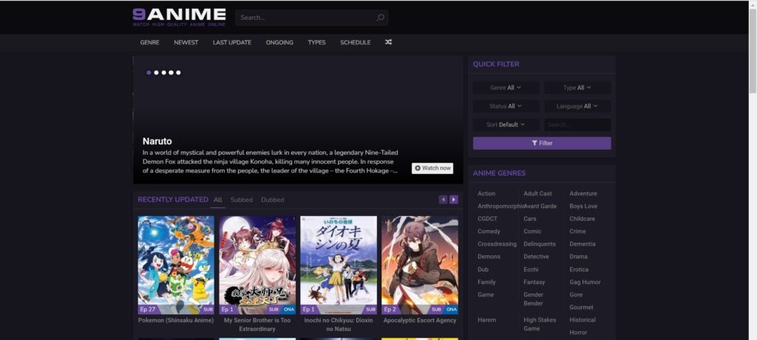Open the Pokemon (Shinsaku Anime) thumbnail

coord(176,265)
